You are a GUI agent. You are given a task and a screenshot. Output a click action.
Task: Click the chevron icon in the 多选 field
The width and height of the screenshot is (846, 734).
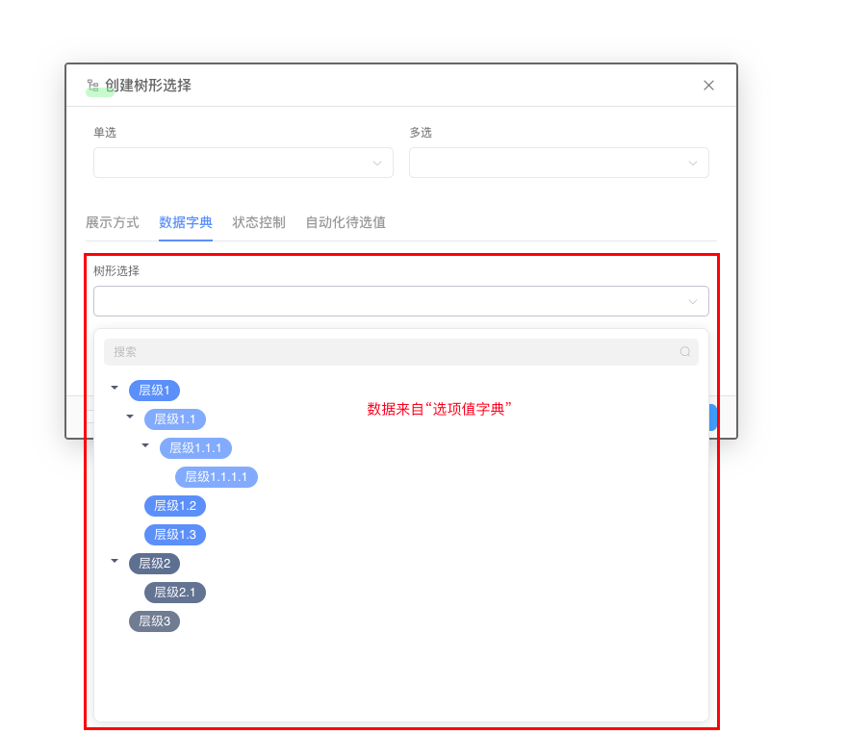click(693, 163)
